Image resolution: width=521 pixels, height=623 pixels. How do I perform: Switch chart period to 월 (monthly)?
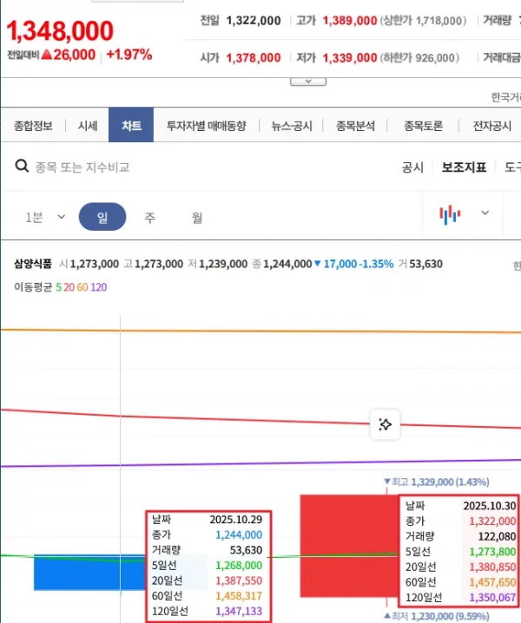198,217
